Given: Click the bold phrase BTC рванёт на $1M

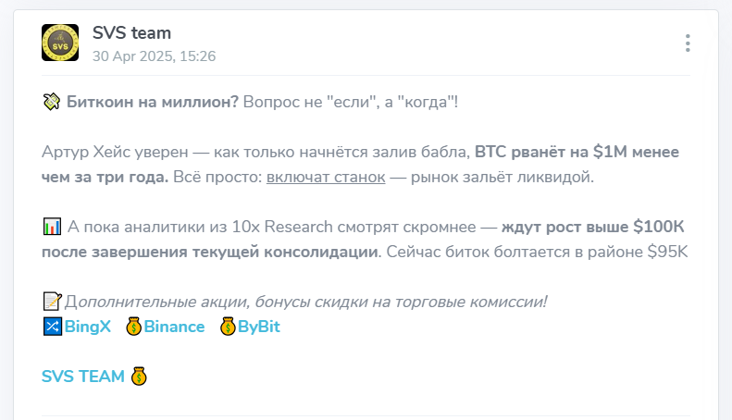Looking at the screenshot, I should (551, 152).
